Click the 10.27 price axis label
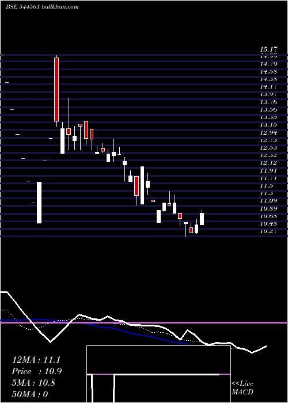The image size is (288, 403). click(268, 231)
